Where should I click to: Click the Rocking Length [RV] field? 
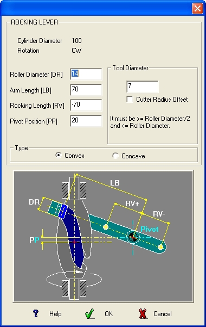point(86,105)
